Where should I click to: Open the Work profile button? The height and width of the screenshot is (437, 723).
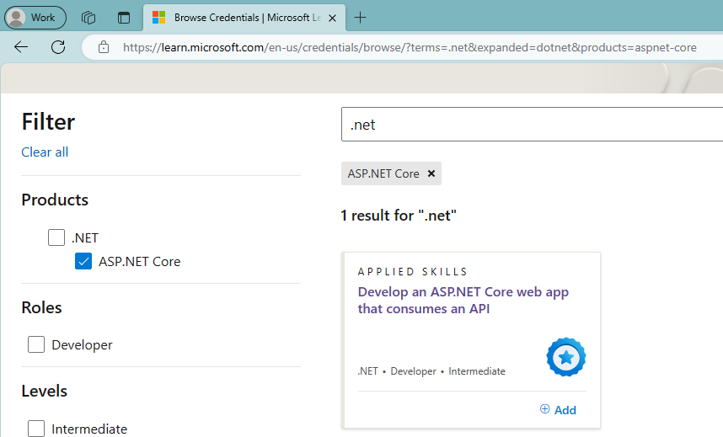[35, 17]
